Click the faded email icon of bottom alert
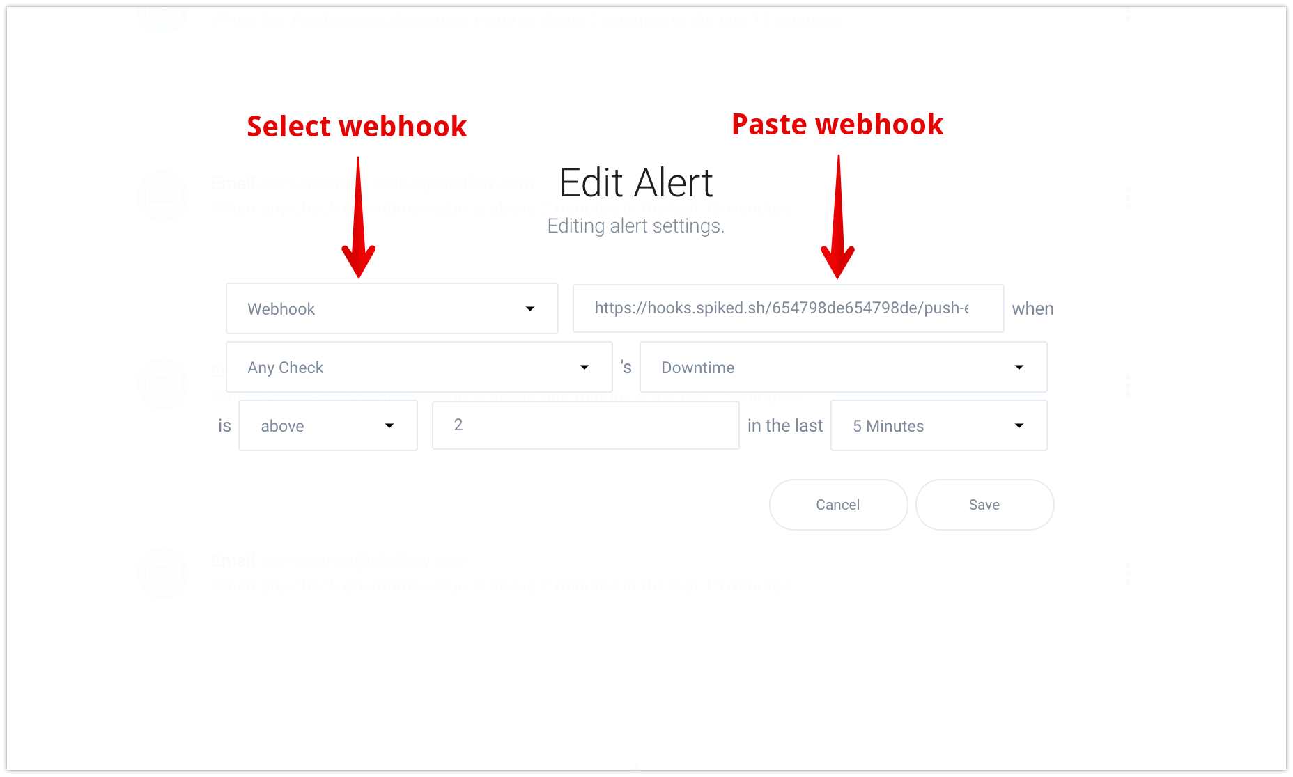 coord(162,573)
